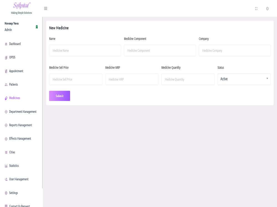
Task: Click the Name field label
Action: pos(52,39)
